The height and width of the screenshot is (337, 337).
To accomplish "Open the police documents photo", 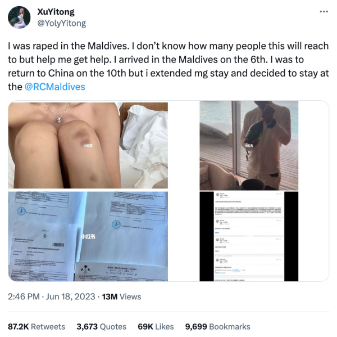I will (88, 236).
